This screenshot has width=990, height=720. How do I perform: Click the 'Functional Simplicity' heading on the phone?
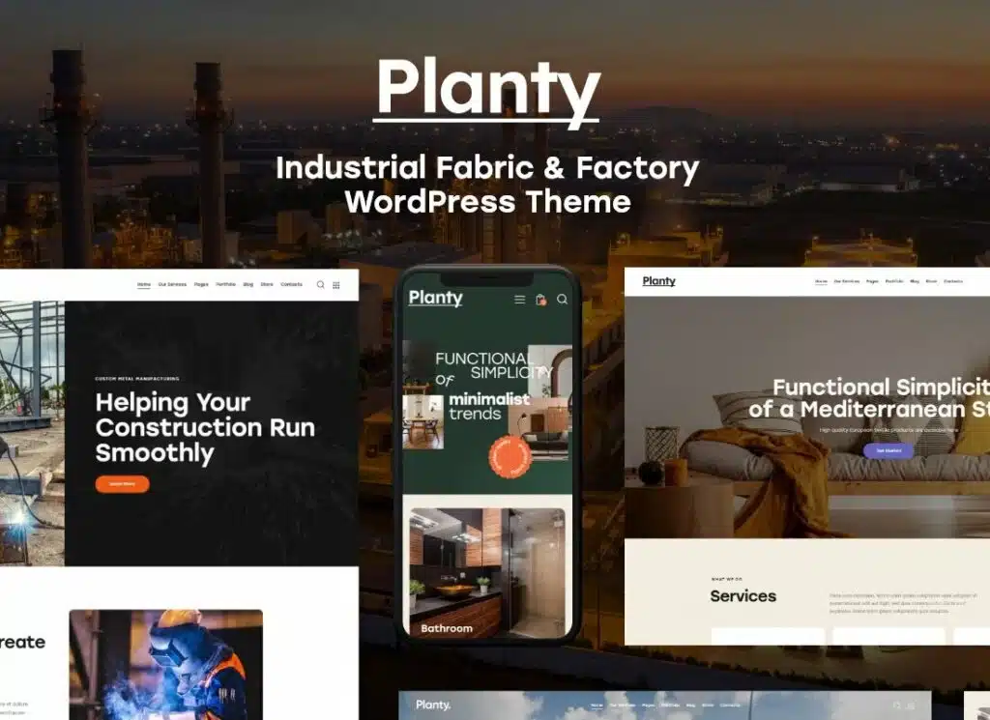pos(494,365)
